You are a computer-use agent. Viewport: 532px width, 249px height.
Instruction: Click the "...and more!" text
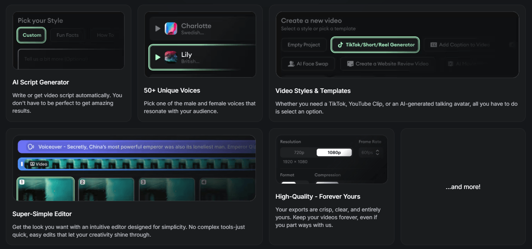click(463, 187)
